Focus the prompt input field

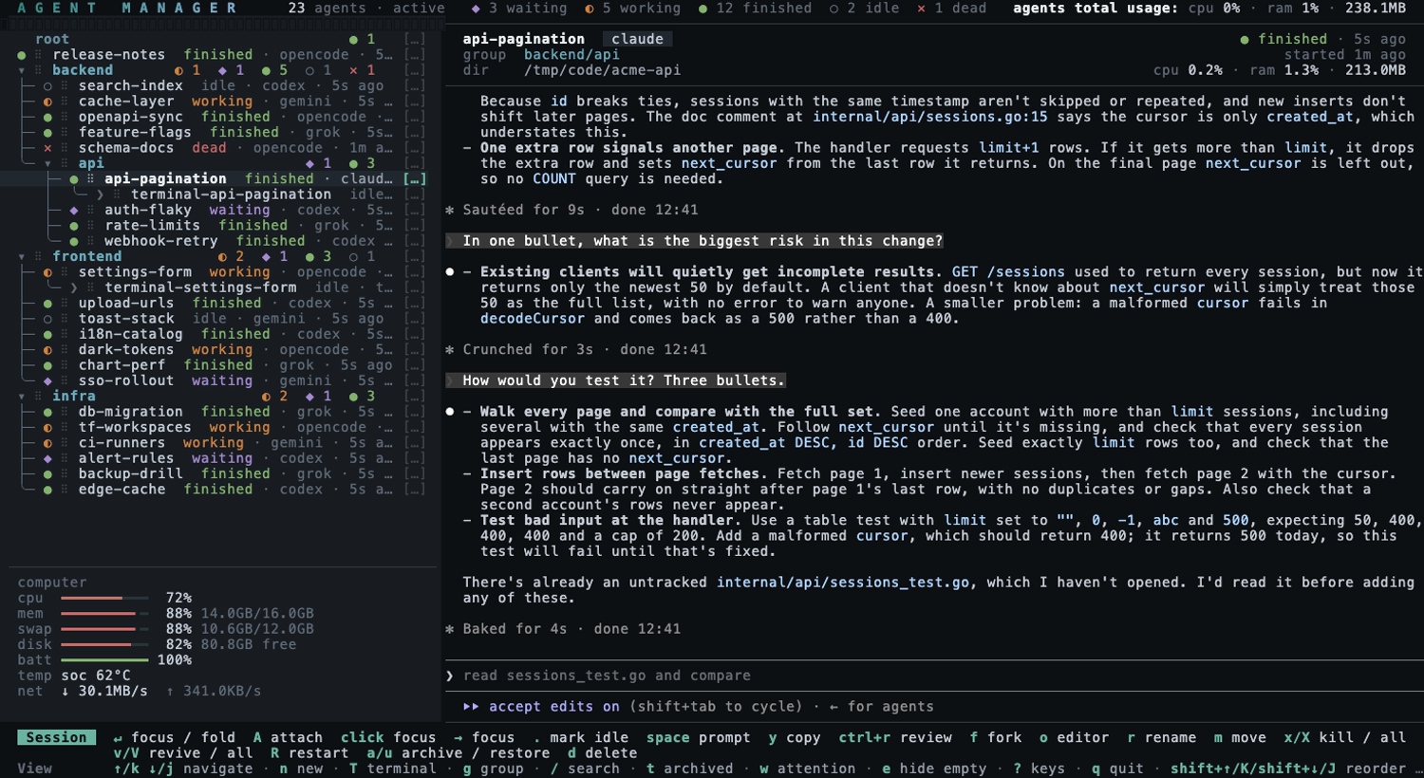pos(935,676)
